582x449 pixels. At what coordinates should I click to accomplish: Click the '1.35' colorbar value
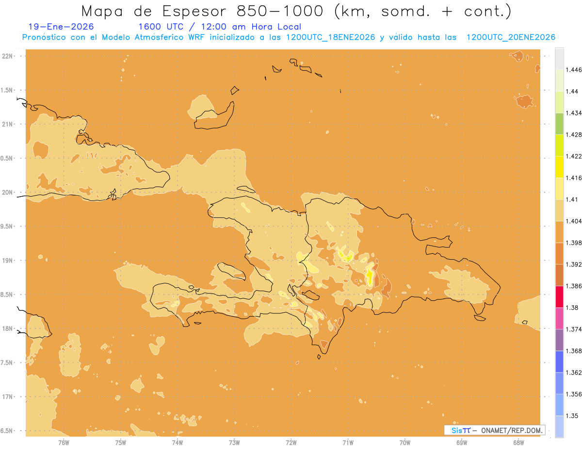572,416
